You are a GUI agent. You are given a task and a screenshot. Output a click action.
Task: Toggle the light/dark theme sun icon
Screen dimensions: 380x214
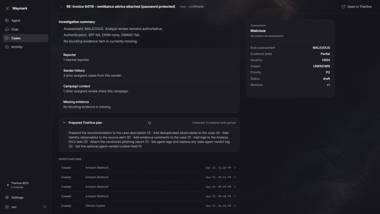tap(45, 207)
